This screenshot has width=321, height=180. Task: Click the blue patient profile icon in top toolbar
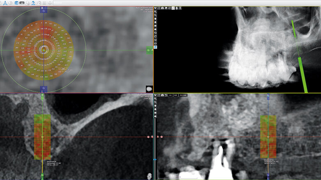tap(33, 3)
